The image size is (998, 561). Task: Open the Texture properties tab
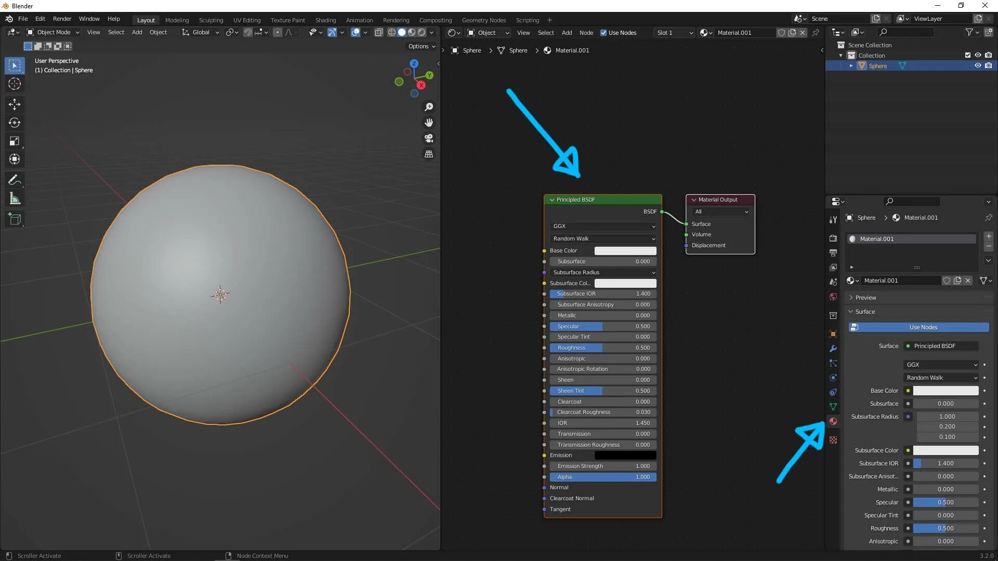coord(833,440)
